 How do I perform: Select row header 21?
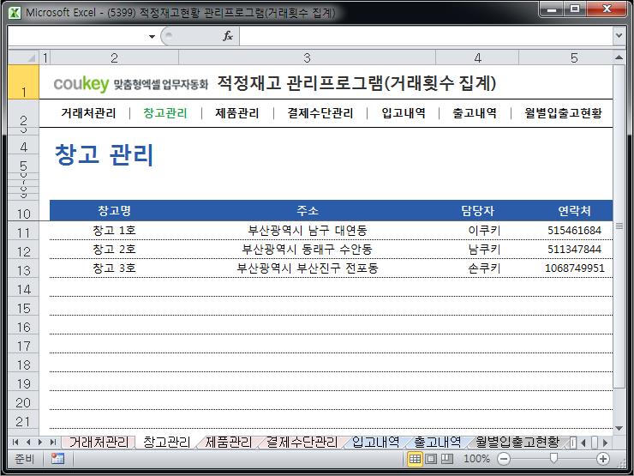23,421
